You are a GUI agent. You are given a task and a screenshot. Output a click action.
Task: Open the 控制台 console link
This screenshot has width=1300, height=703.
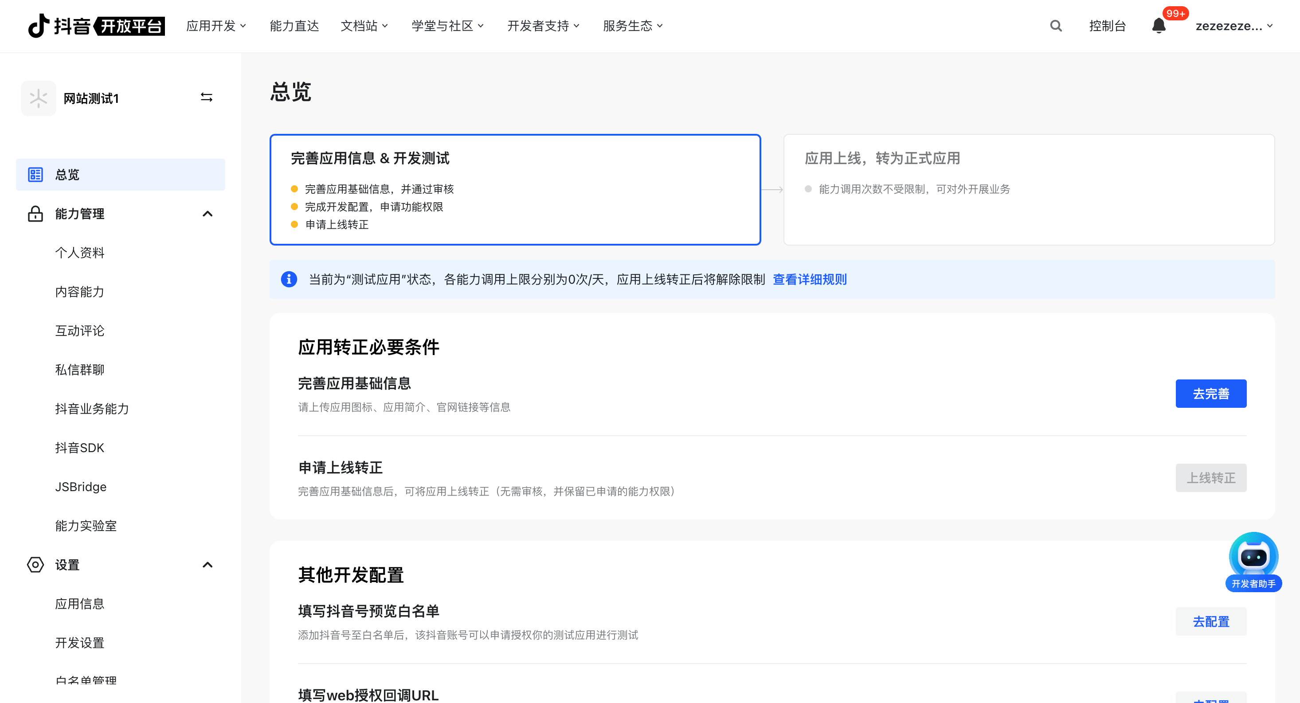[1107, 26]
